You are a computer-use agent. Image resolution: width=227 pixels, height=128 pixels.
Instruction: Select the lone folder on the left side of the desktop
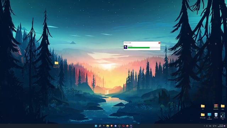56,64
